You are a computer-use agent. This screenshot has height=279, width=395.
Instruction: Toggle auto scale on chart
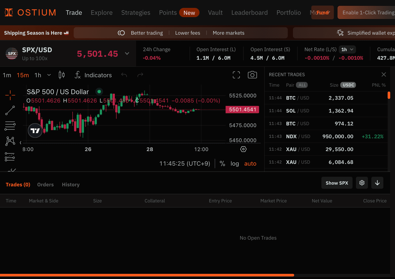[250, 163]
